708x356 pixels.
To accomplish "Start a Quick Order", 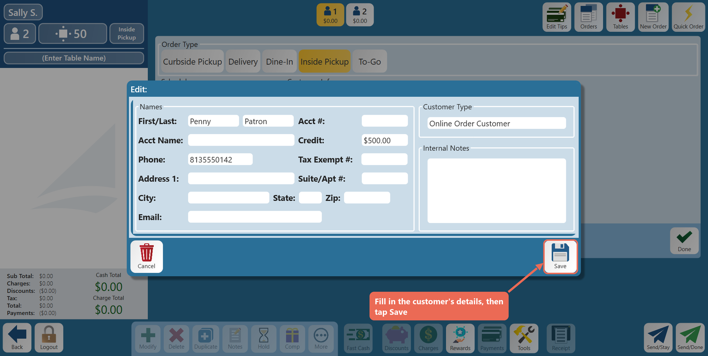I will point(688,17).
